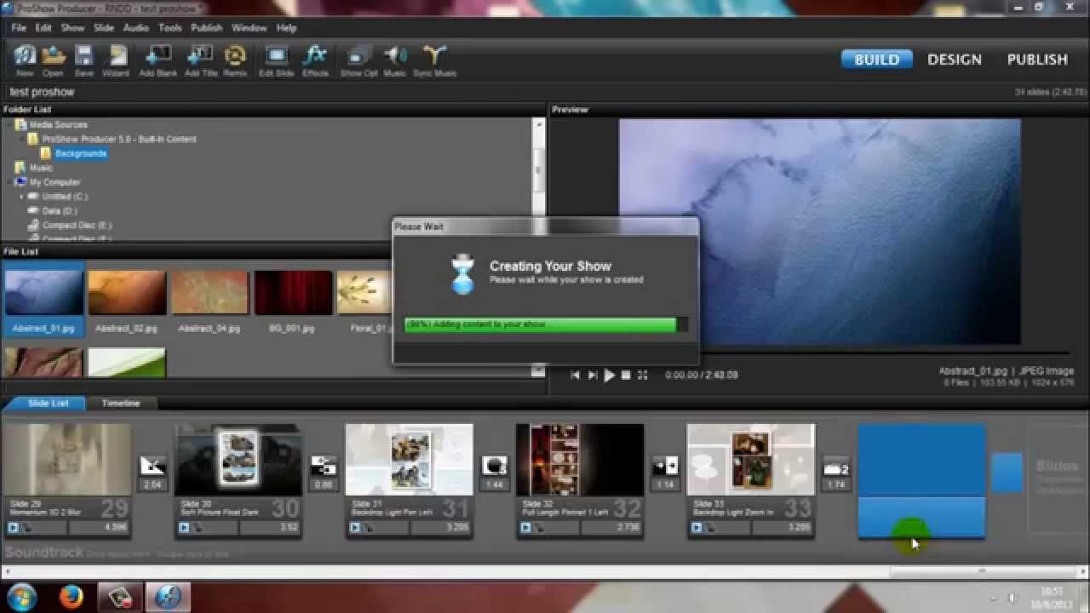This screenshot has height=613, width=1090.
Task: Click the Sync Music icon
Action: pos(435,60)
